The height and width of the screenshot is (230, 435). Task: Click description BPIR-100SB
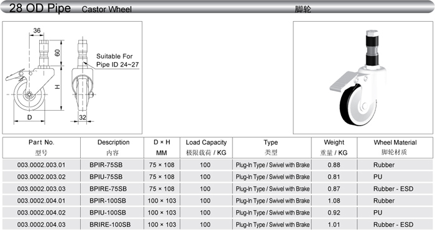(x=108, y=201)
